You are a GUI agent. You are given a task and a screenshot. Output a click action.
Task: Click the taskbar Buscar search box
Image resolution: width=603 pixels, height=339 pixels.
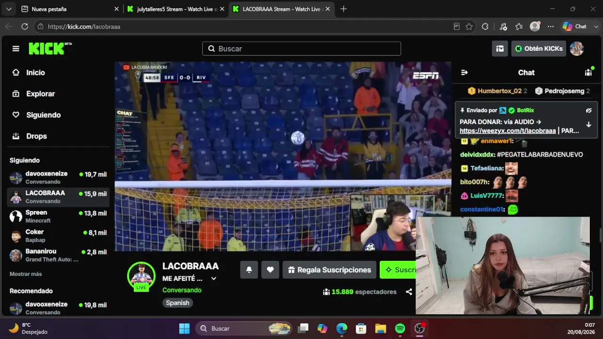tap(244, 328)
